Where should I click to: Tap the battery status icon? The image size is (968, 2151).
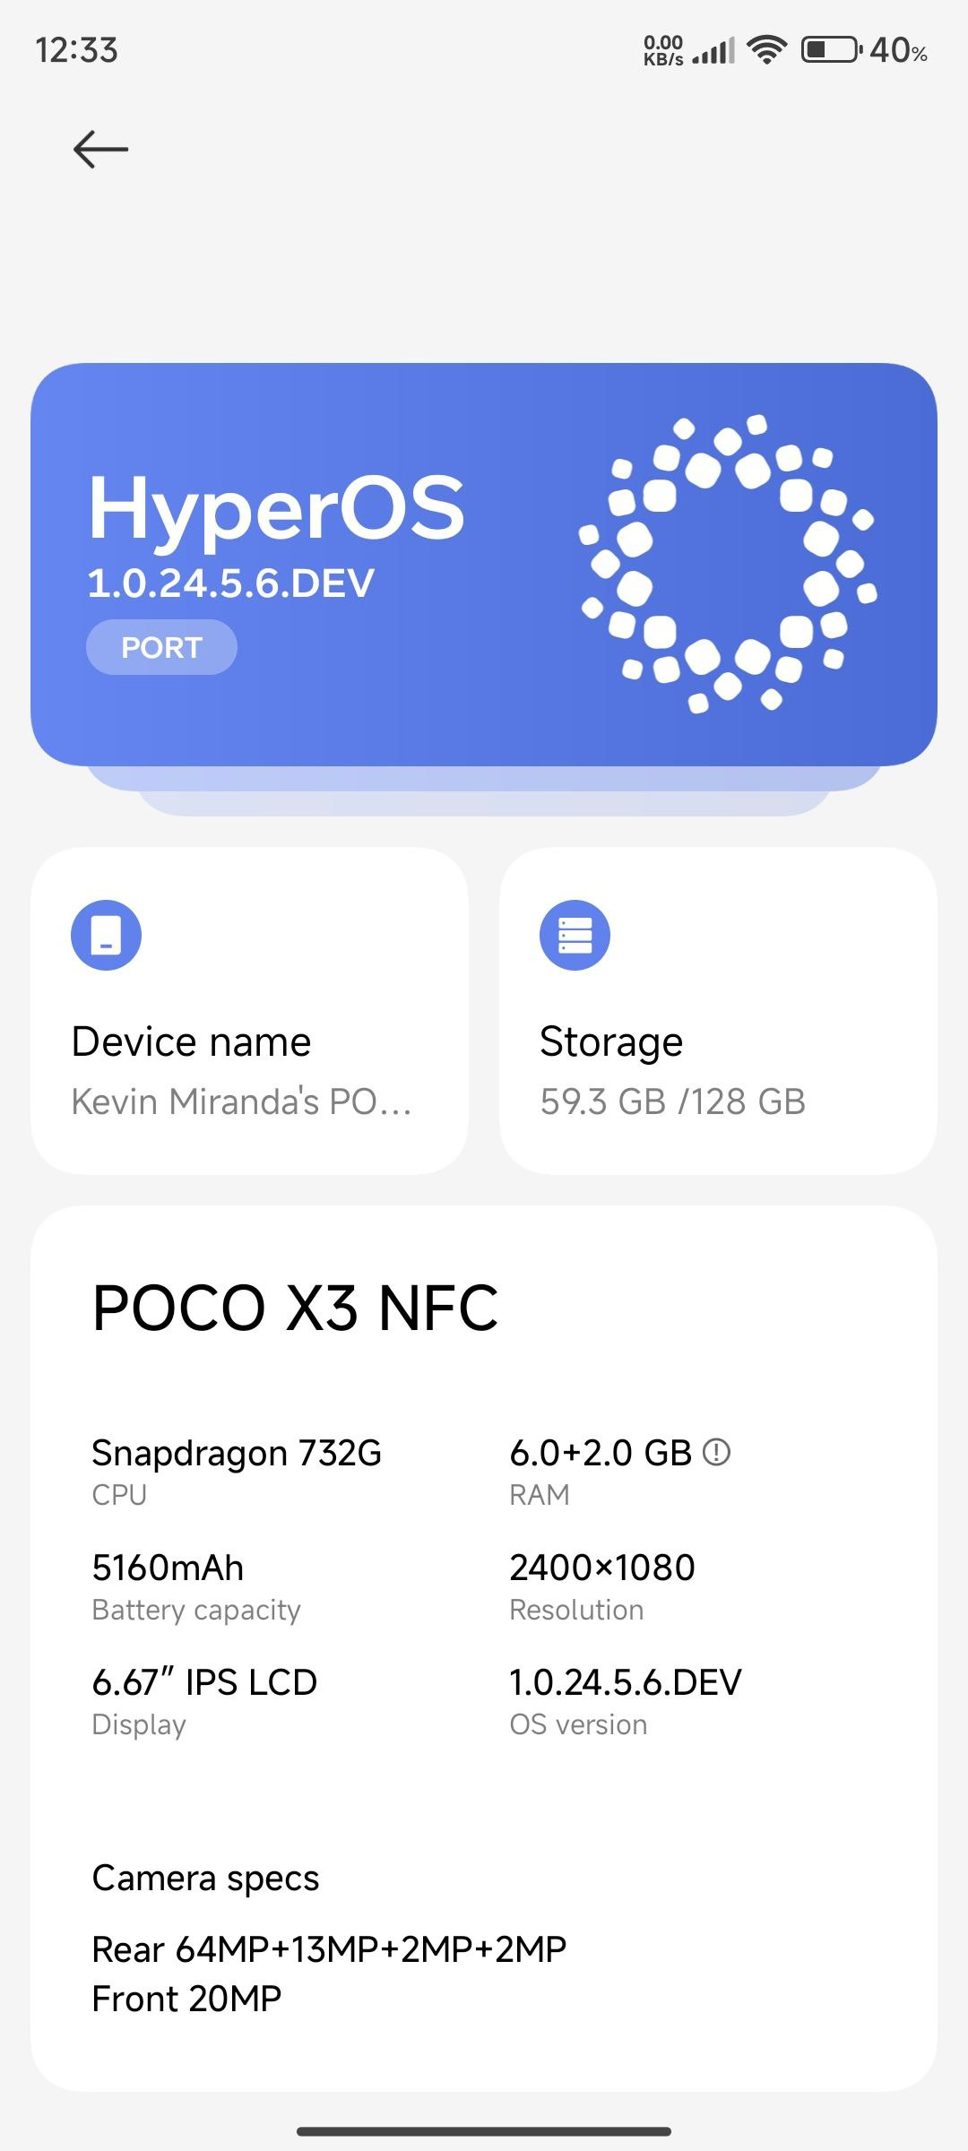pos(831,49)
